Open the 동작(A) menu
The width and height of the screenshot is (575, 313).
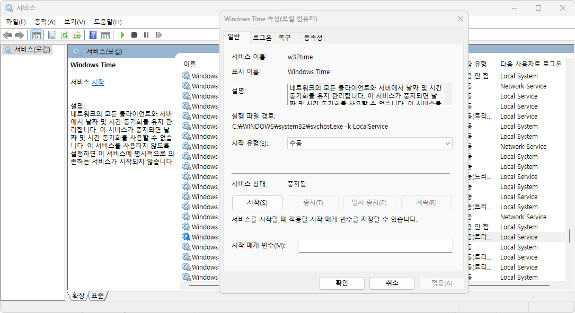[45, 22]
